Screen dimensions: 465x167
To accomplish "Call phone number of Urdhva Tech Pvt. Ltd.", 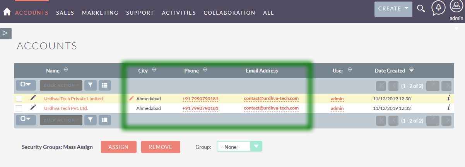I will tap(200, 108).
